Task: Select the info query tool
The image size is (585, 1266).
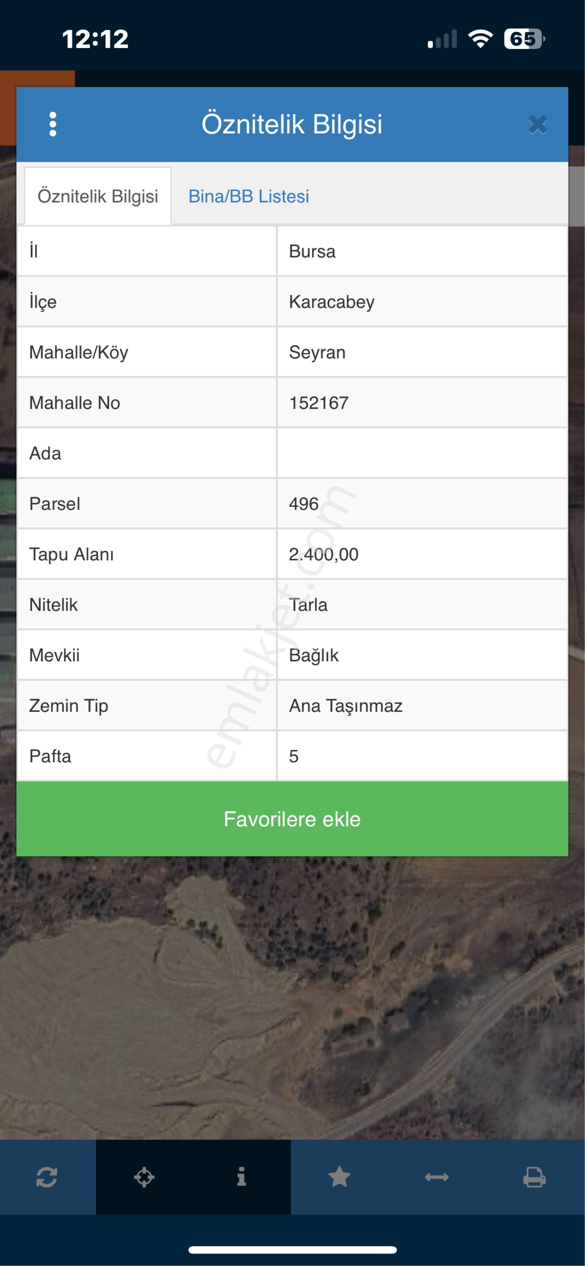Action: pos(241,1177)
